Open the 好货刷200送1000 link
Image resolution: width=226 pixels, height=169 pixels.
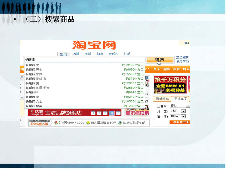(x=71, y=123)
